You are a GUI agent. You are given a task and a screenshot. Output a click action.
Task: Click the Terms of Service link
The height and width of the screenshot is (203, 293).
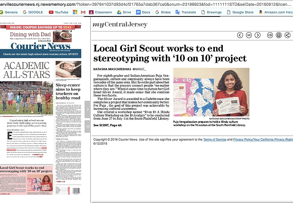(x=215, y=139)
